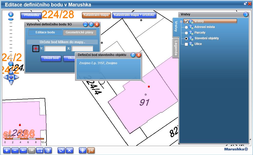Click the Marushka® logo text

(236, 149)
